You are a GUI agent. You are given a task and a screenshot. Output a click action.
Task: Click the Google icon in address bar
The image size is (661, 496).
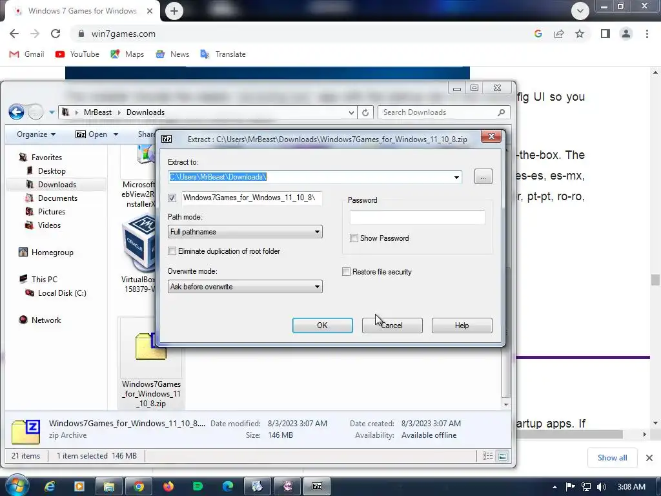pyautogui.click(x=538, y=34)
